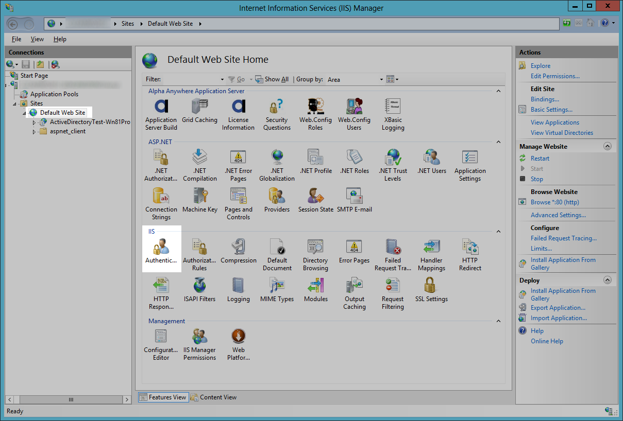Select Application Pools in Connections tree

pos(54,94)
